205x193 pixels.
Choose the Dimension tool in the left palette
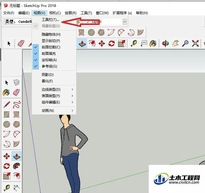click(17, 187)
